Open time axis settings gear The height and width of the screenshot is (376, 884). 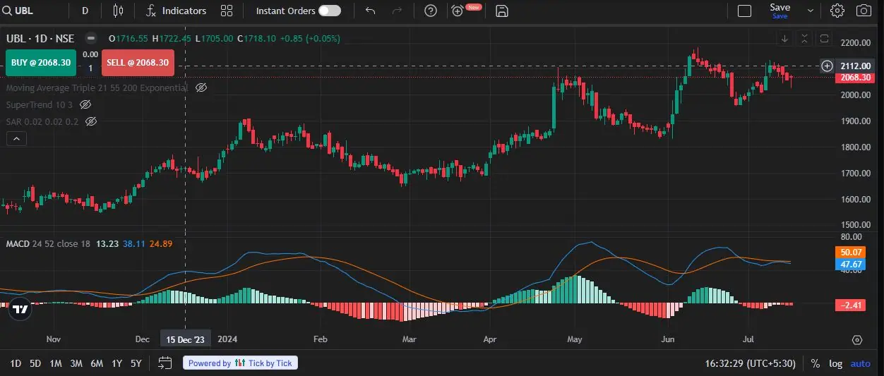[x=856, y=339]
